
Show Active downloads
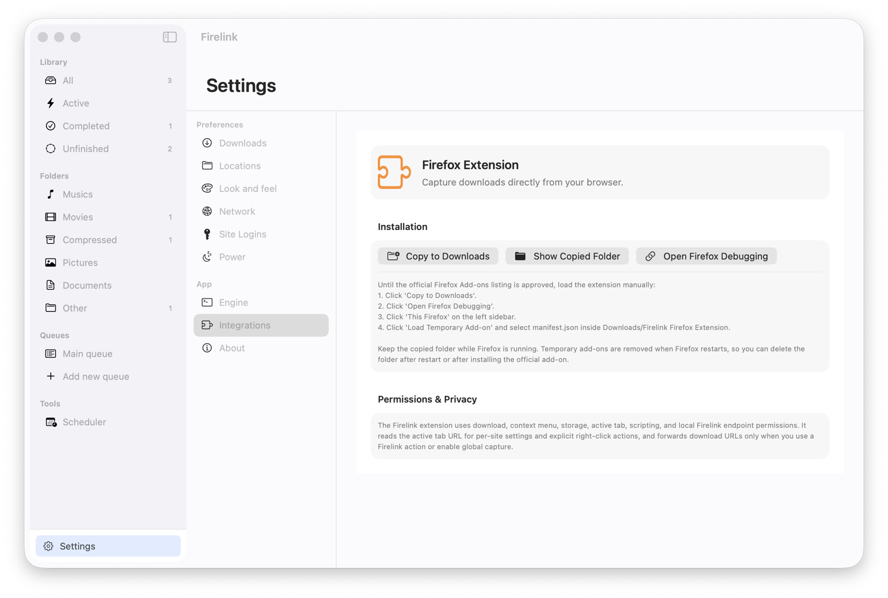pyautogui.click(x=108, y=103)
